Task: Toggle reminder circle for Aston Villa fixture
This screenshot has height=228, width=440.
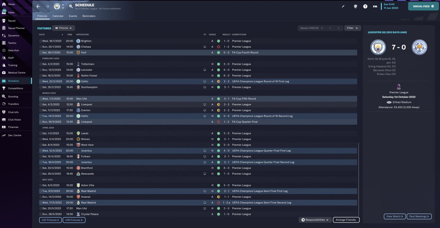Action: (41, 185)
